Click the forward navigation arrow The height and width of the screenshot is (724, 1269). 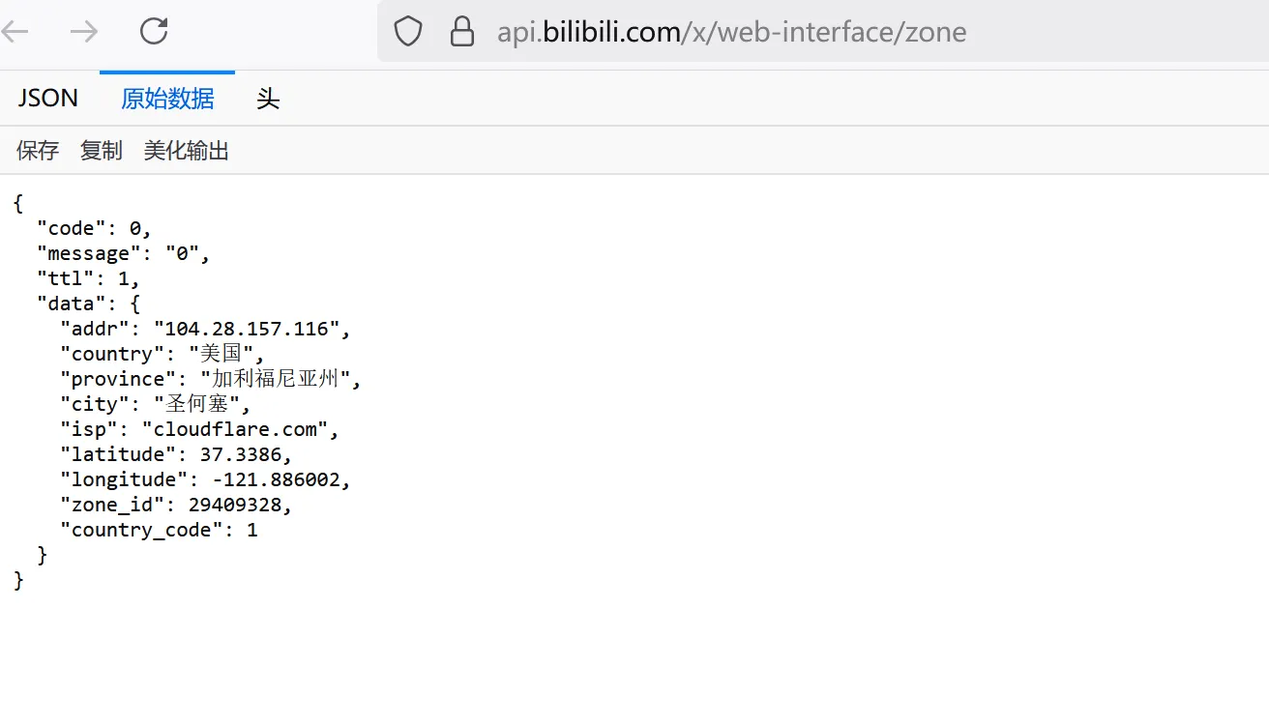pyautogui.click(x=84, y=32)
